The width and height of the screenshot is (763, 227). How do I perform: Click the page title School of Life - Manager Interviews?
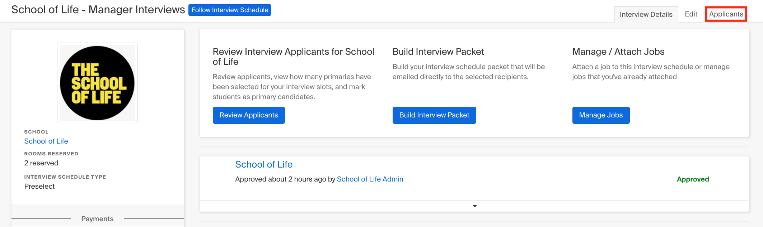(x=98, y=10)
